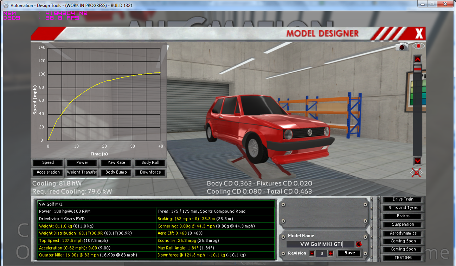This screenshot has width=456, height=266.
Task: Close Model Designer with the X button
Action: [x=419, y=34]
